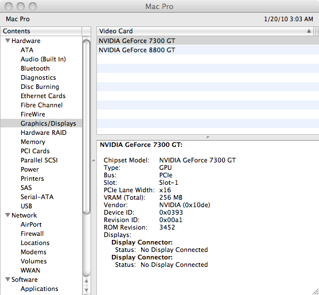Click the horizontal pane splitter handle
Image resolution: width=319 pixels, height=295 pixels.
(x=208, y=137)
